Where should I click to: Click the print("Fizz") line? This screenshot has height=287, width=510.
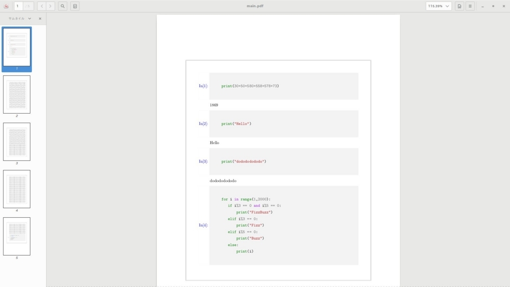point(250,225)
